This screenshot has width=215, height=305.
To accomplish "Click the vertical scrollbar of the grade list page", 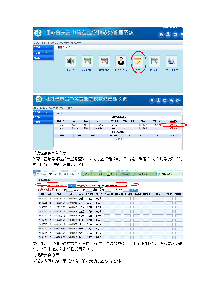I will click(182, 130).
